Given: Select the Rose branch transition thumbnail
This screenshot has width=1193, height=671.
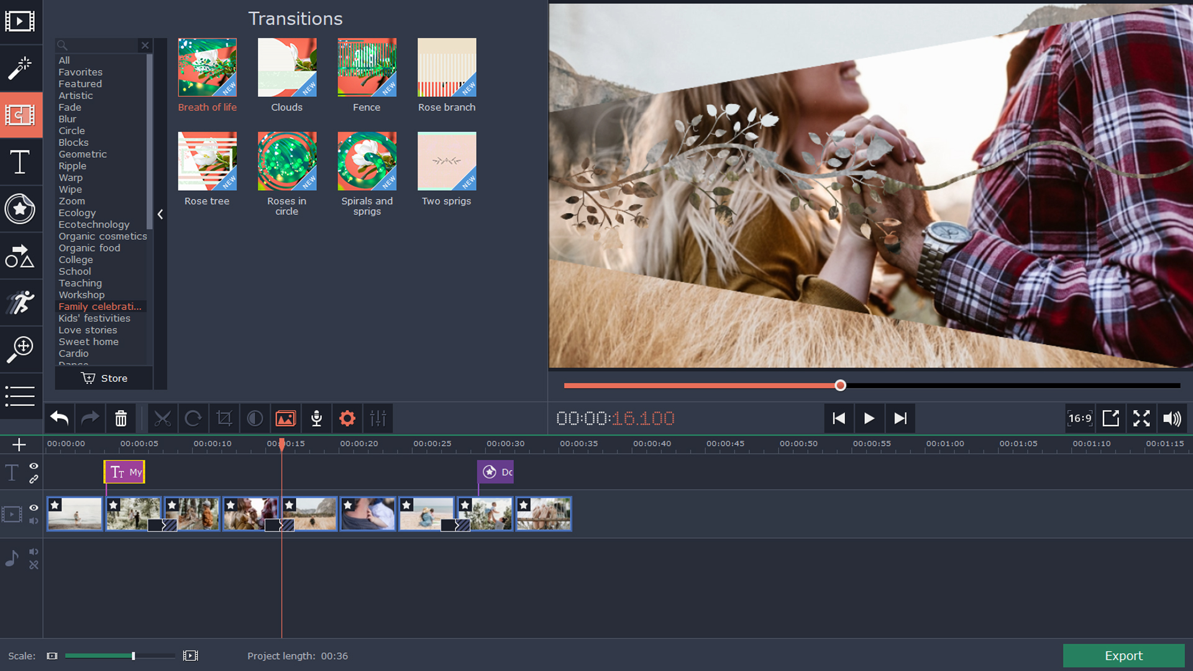Looking at the screenshot, I should point(446,67).
